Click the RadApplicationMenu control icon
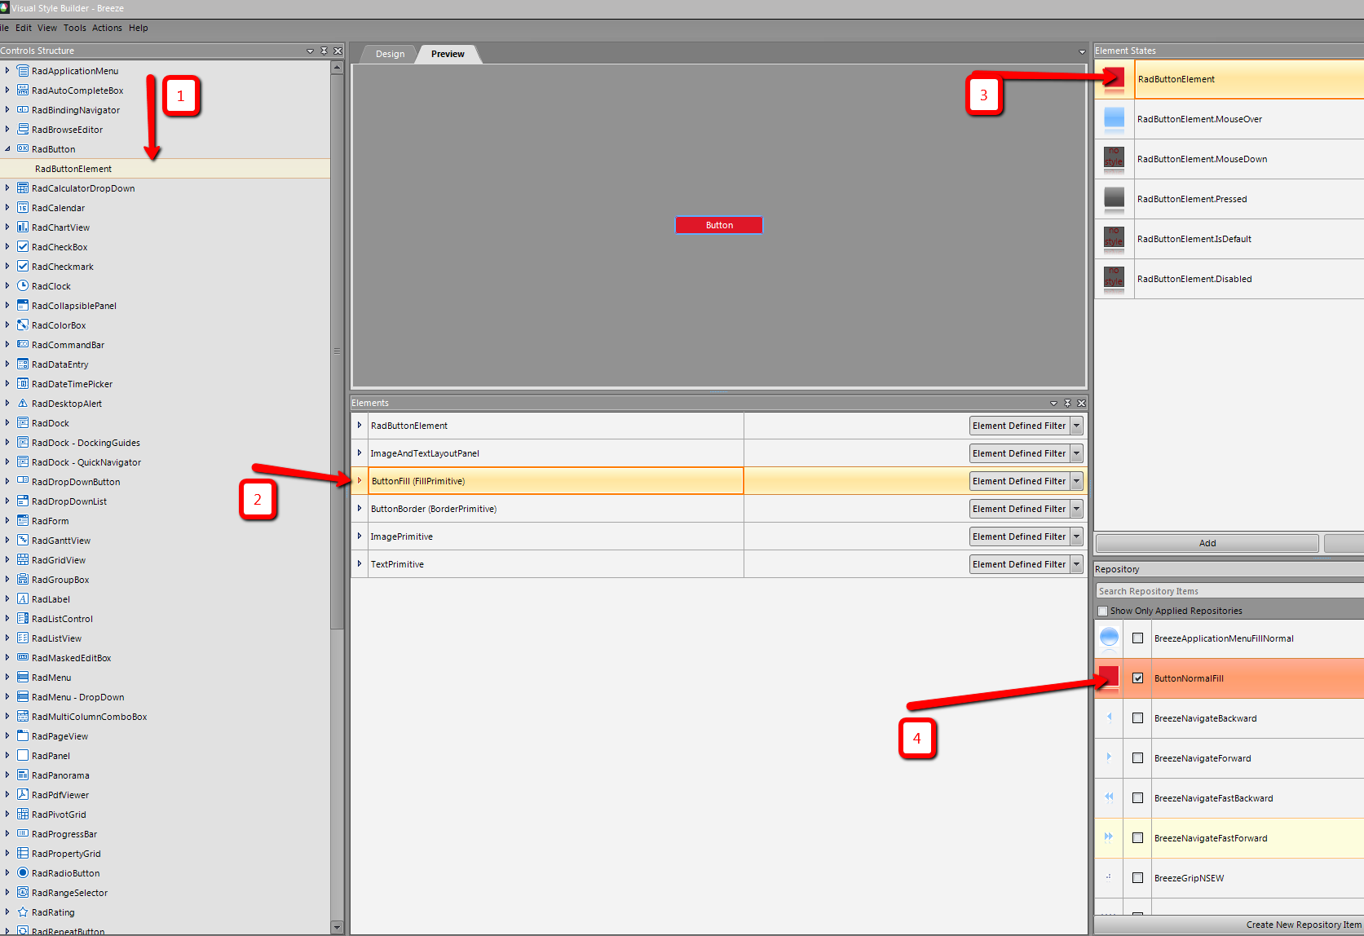This screenshot has width=1364, height=936. [23, 71]
